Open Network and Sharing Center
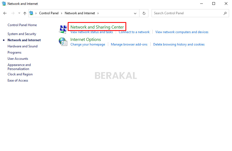Viewport: 232px width, 151px height. [97, 27]
